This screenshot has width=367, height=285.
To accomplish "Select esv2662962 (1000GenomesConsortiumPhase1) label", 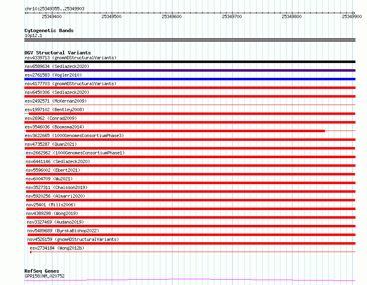I will click(x=75, y=153).
